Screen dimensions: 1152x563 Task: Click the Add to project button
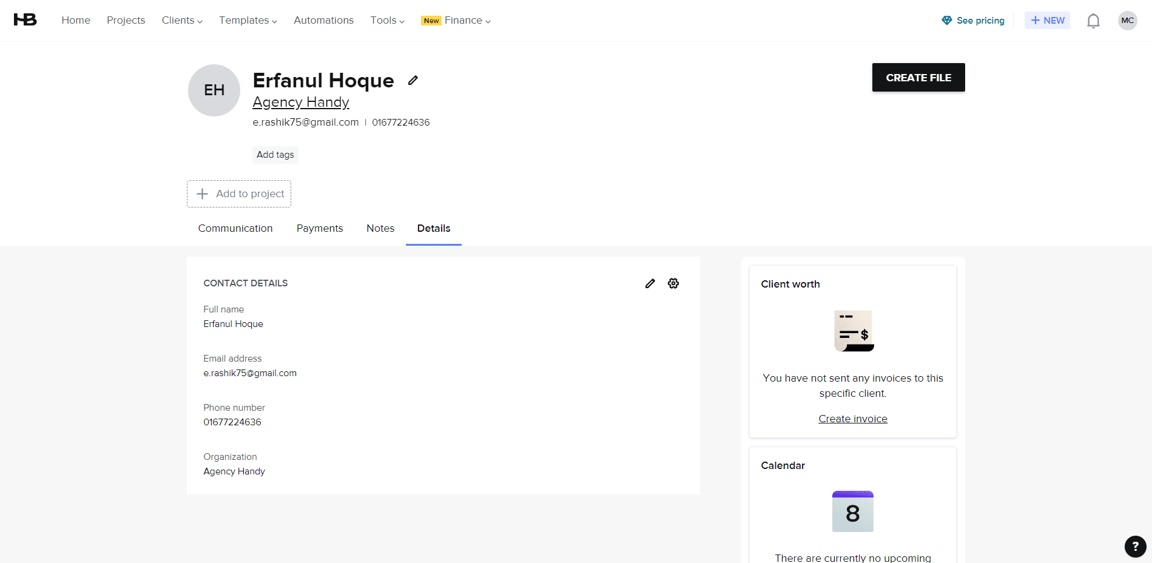[x=238, y=194]
